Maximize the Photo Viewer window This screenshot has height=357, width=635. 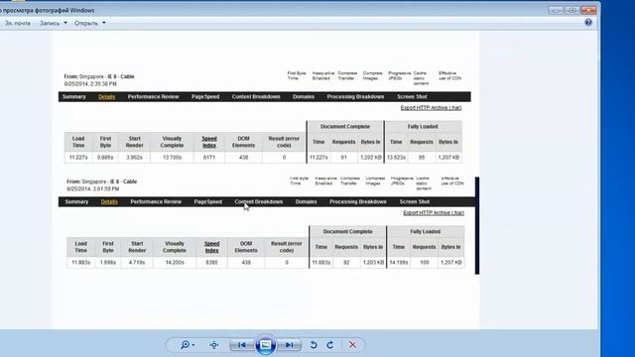pos(572,10)
